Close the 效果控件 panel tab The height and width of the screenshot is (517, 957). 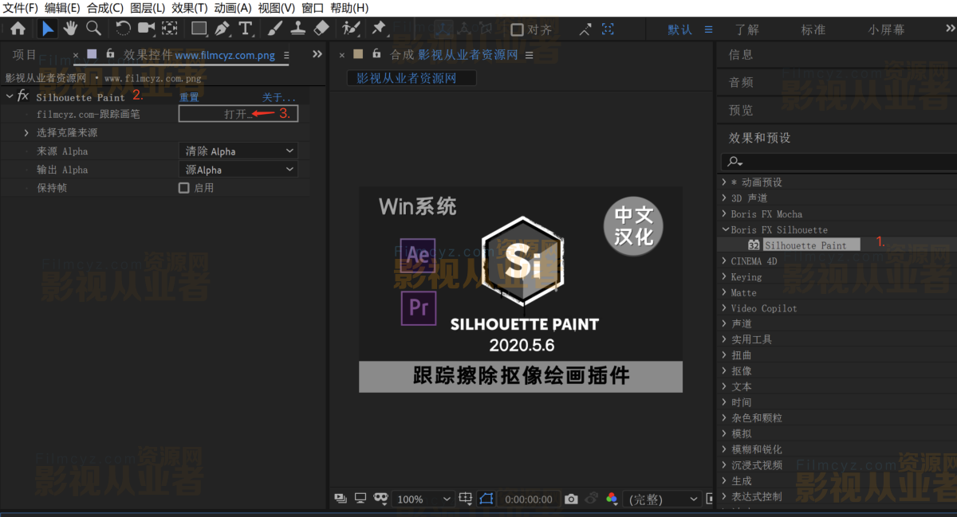pos(76,55)
